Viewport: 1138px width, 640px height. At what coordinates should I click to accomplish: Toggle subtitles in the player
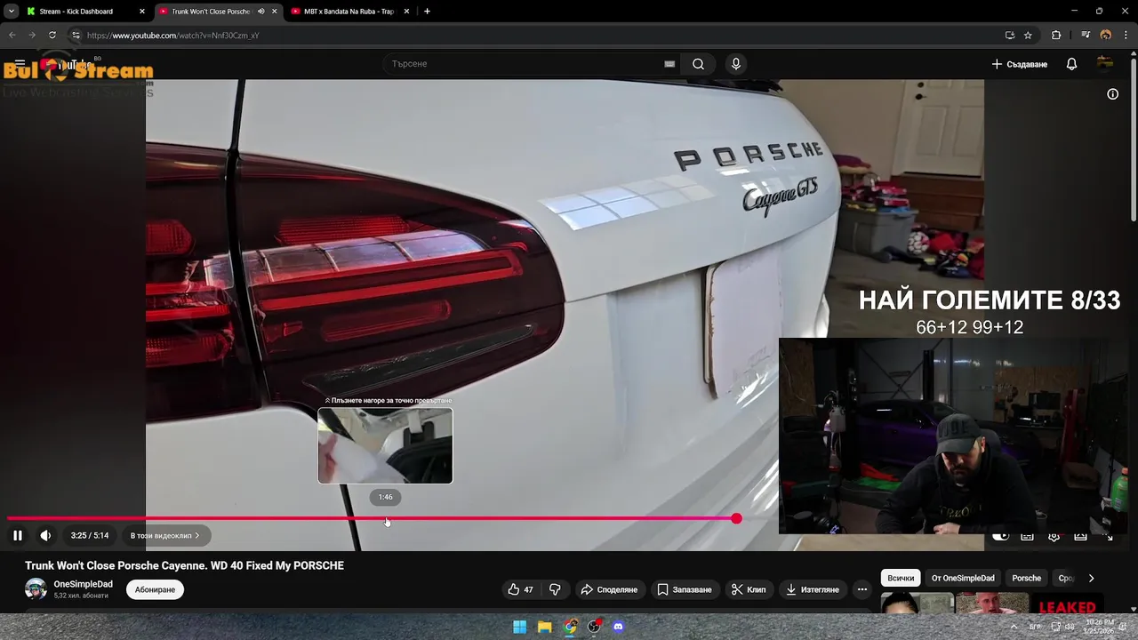tap(1027, 536)
